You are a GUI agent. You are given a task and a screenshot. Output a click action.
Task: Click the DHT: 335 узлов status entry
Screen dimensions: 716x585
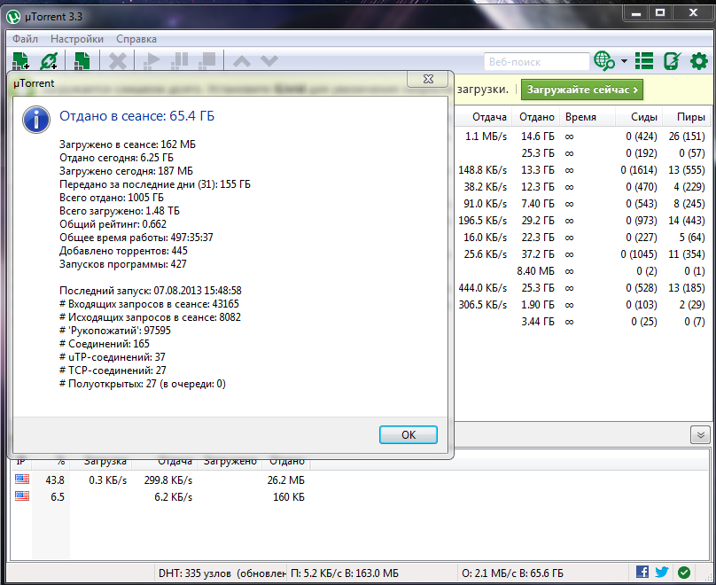click(x=222, y=573)
